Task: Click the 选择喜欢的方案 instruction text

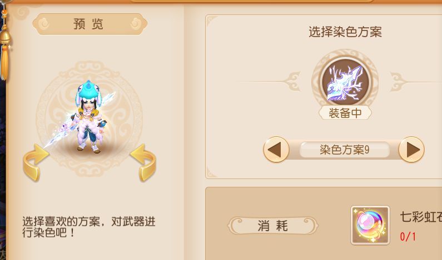Action: point(88,227)
